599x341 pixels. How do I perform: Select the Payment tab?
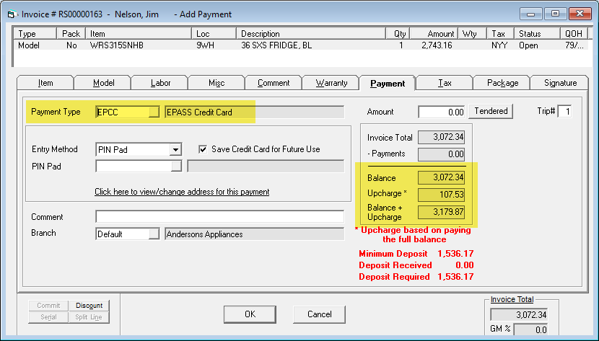(x=388, y=83)
